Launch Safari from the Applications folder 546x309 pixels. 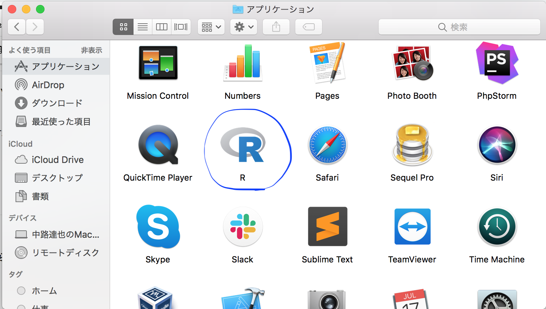click(x=327, y=145)
